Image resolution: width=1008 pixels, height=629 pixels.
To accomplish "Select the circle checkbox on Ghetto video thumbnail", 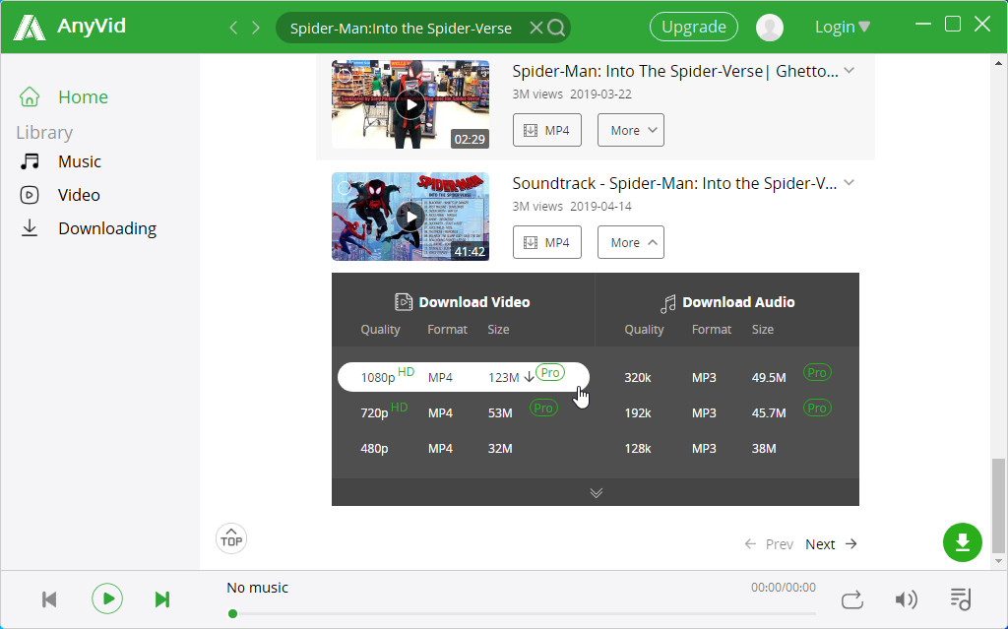I will 345,75.
